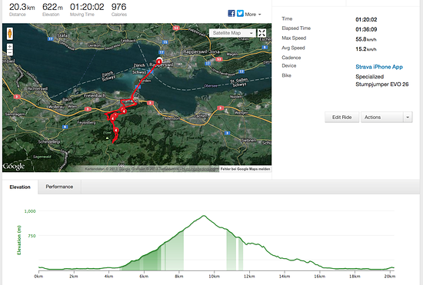Click the Actions button
This screenshot has width=423, height=285.
382,118
